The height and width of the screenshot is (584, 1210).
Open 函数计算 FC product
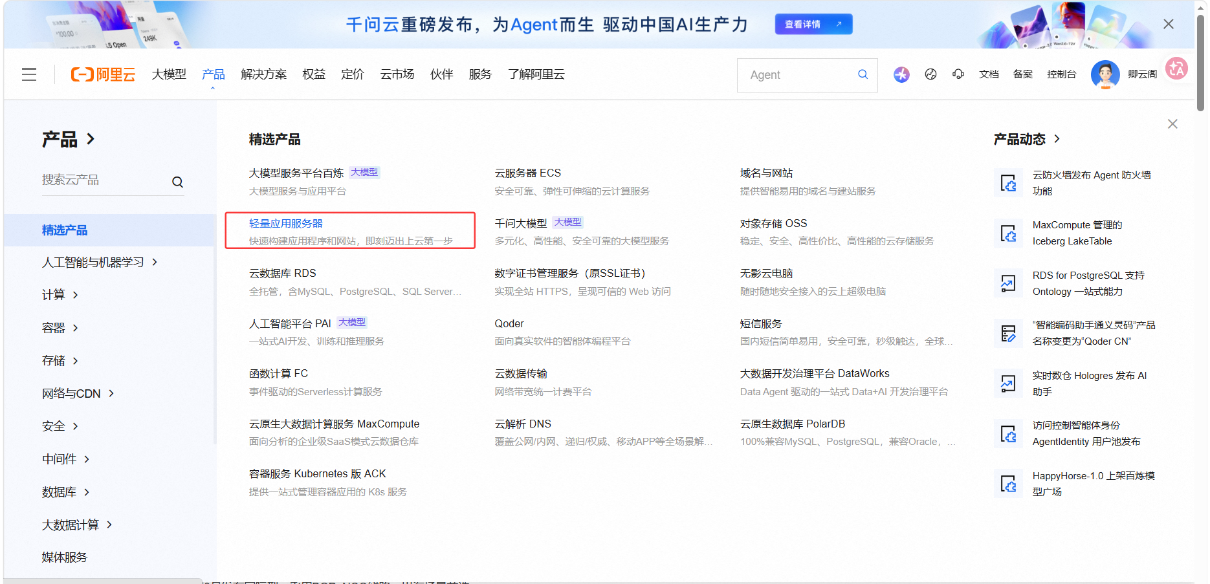[x=279, y=374]
